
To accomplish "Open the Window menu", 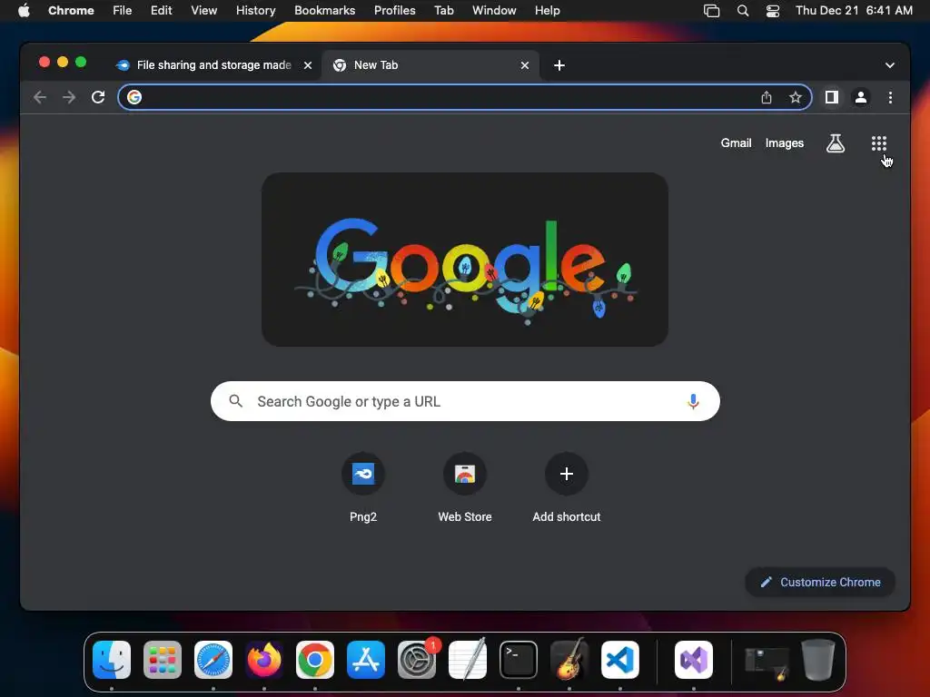I will [494, 11].
